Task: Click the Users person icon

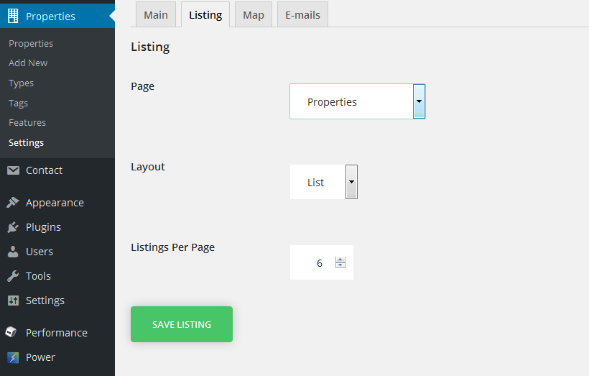Action: coord(13,252)
